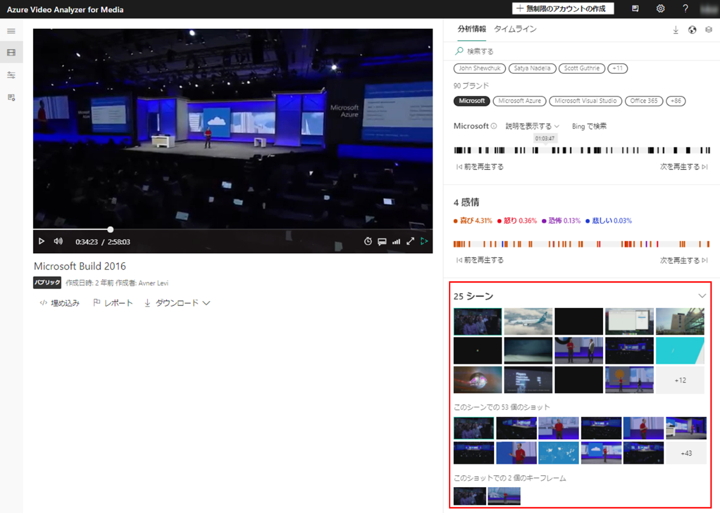The height and width of the screenshot is (513, 720).
Task: Open the help question mark icon
Action: click(x=685, y=9)
